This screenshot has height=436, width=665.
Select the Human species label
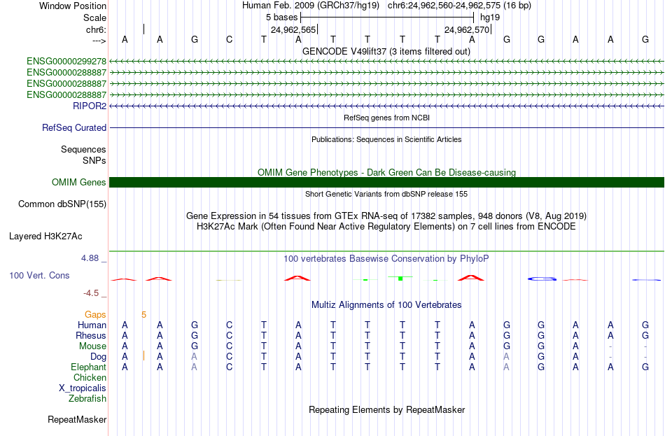click(92, 325)
